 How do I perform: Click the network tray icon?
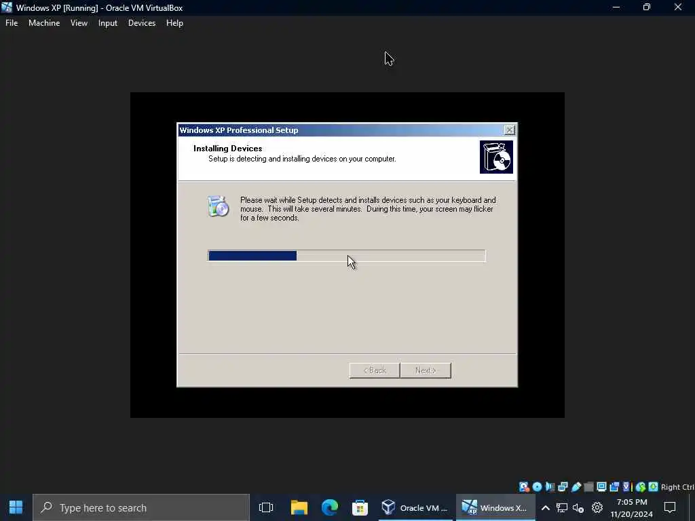562,508
